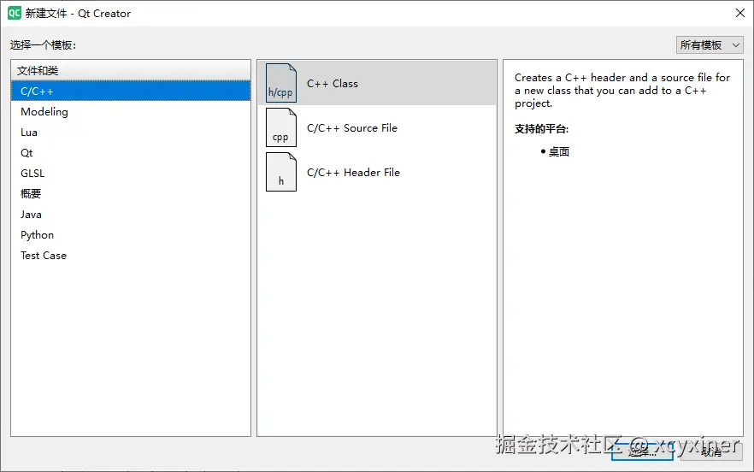Click the h Header File icon
Viewport: 754px width, 472px height.
(281, 172)
